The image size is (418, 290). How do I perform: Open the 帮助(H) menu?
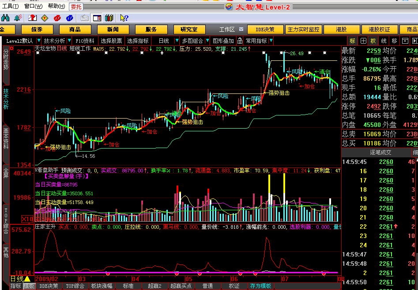tap(56, 7)
